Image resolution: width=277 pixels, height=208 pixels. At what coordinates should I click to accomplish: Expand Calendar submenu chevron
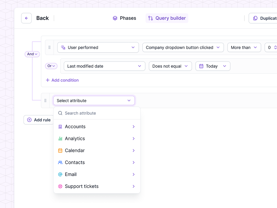(134, 151)
